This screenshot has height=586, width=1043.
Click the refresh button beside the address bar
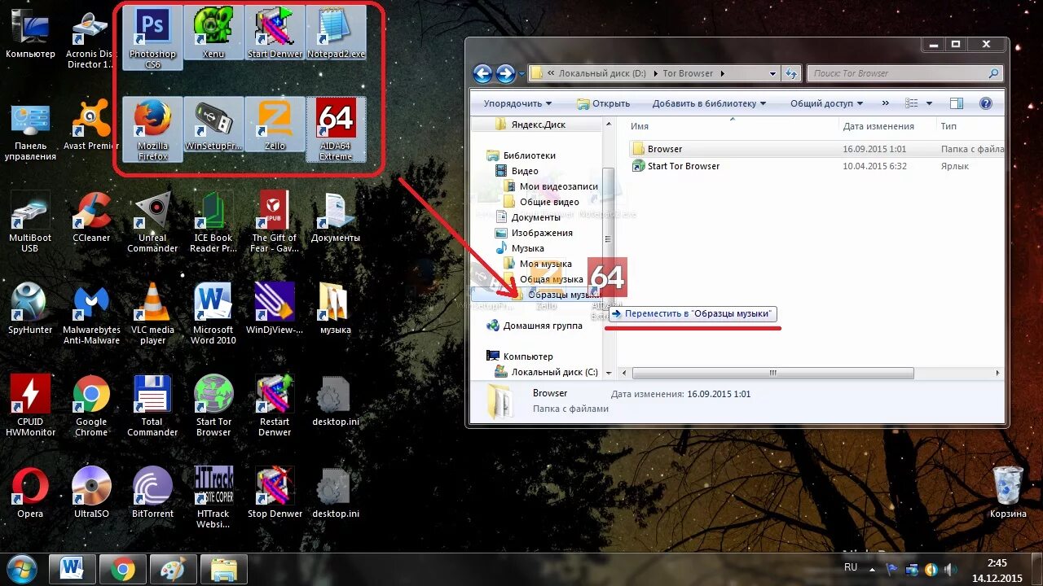791,73
